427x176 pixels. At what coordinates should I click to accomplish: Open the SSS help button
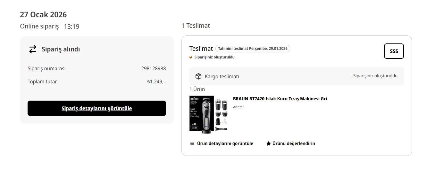click(x=394, y=51)
